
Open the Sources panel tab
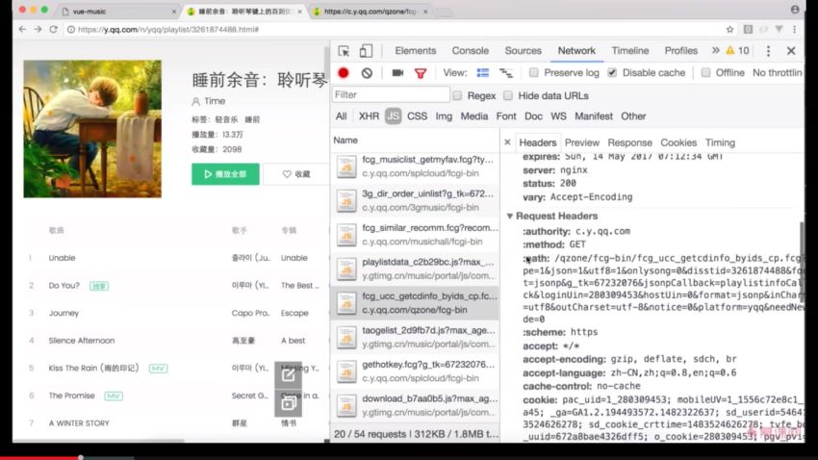[x=523, y=51]
